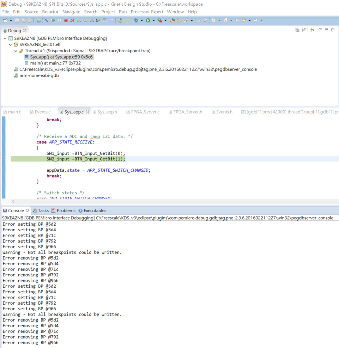This screenshot has height=348, width=339.
Task: Open the Run toolbar dropdown arrow
Action: pyautogui.click(x=154, y=20)
